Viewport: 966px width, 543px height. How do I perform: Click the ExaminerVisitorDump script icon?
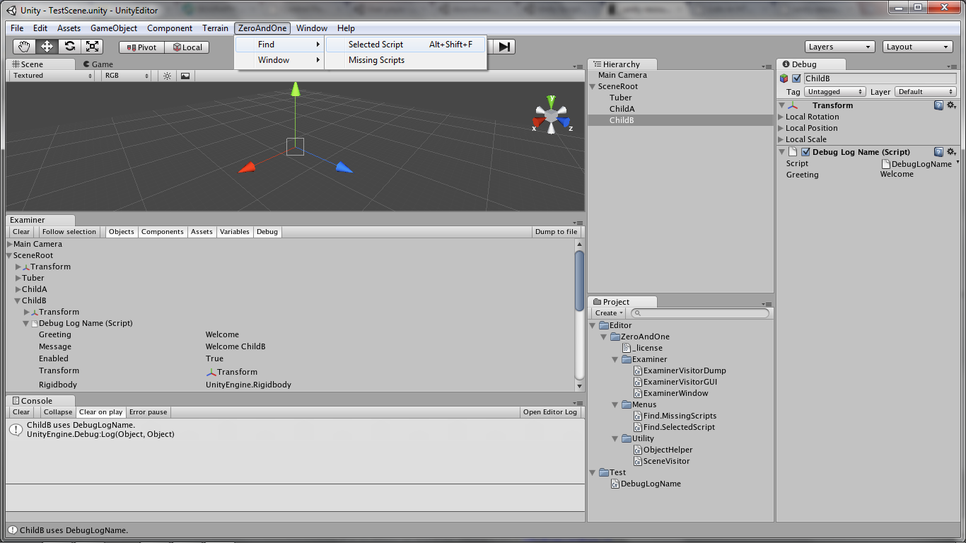pyautogui.click(x=638, y=370)
